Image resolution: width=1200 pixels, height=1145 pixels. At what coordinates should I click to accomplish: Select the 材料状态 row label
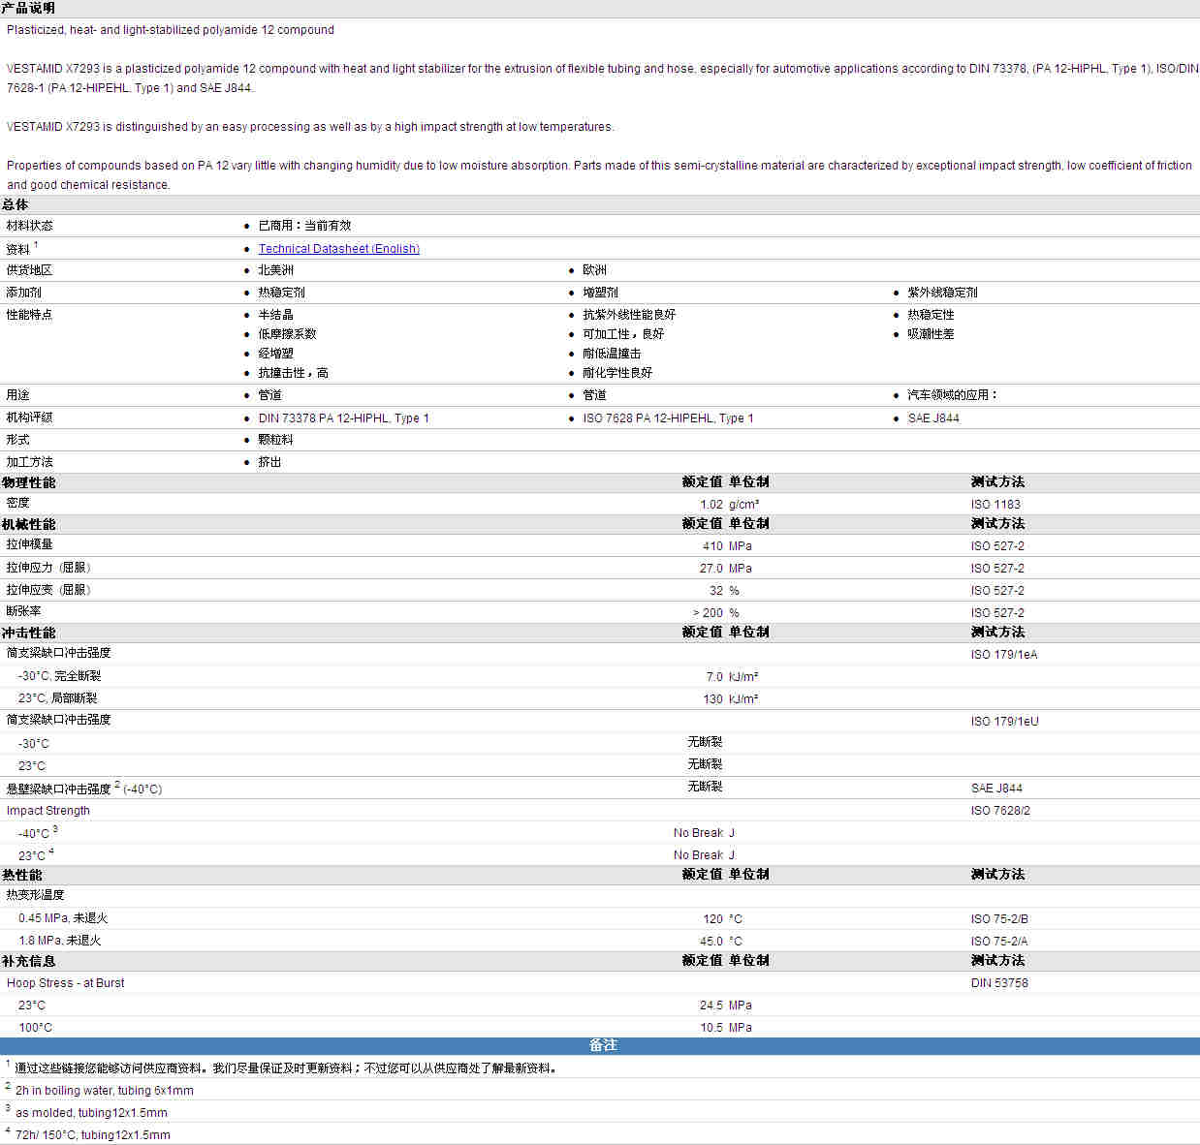click(x=29, y=226)
